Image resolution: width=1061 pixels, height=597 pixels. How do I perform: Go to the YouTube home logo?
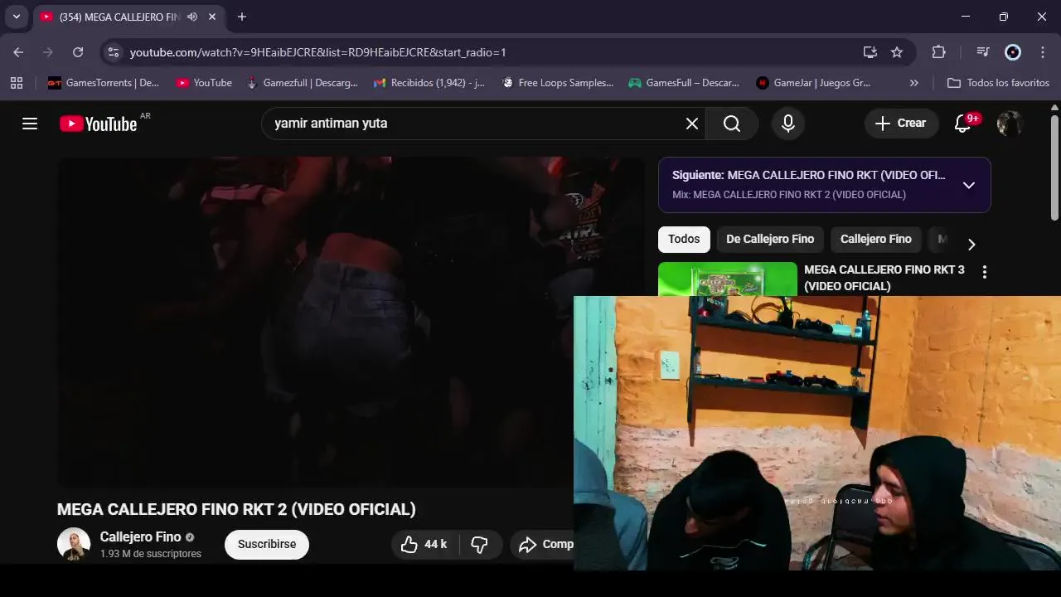coord(99,124)
